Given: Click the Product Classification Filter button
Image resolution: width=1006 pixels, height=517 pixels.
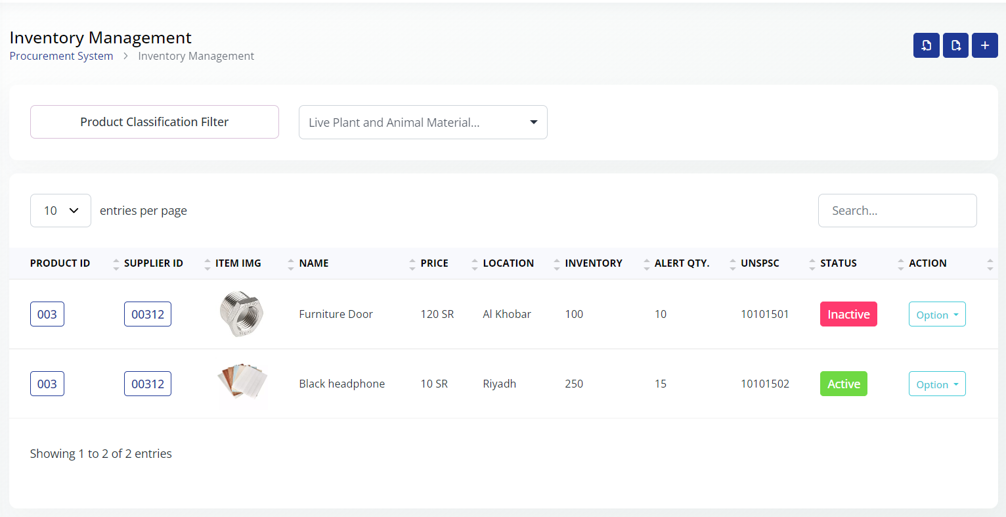Looking at the screenshot, I should 154,122.
